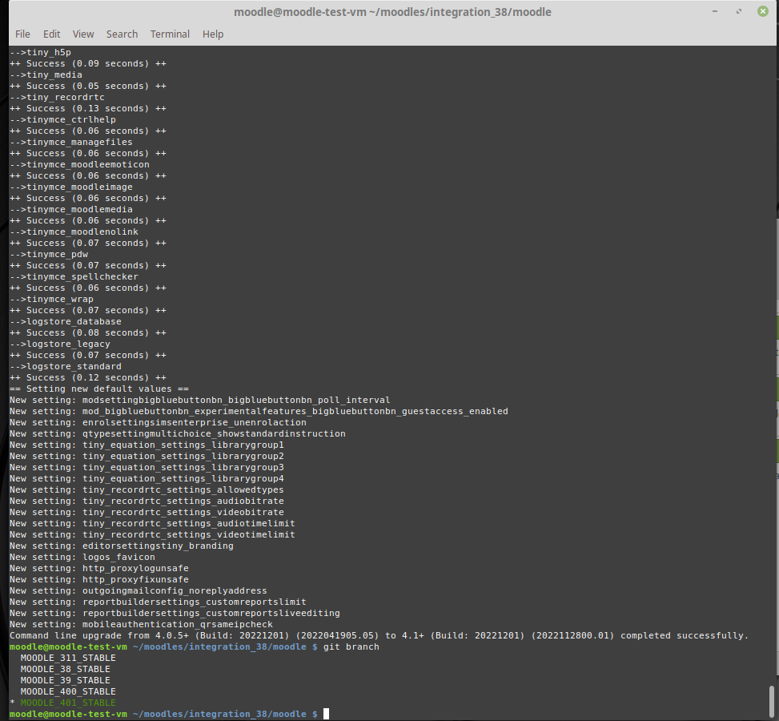The width and height of the screenshot is (779, 721).
Task: Click 'tiny_equation_settings_librarygroup1' line
Action: [x=147, y=445]
